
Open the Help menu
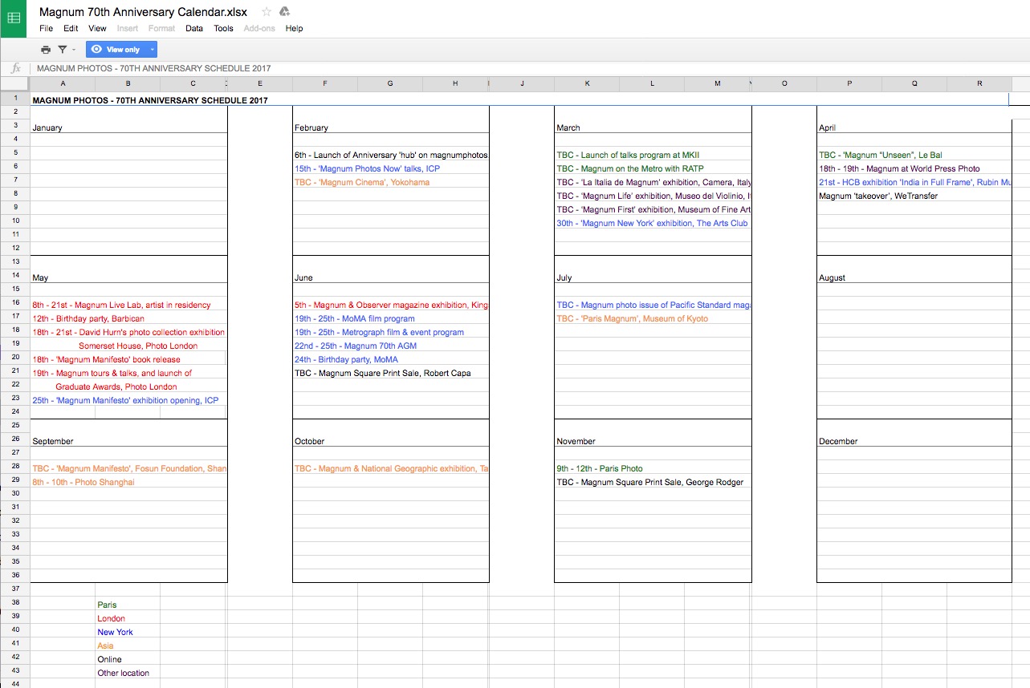click(294, 28)
